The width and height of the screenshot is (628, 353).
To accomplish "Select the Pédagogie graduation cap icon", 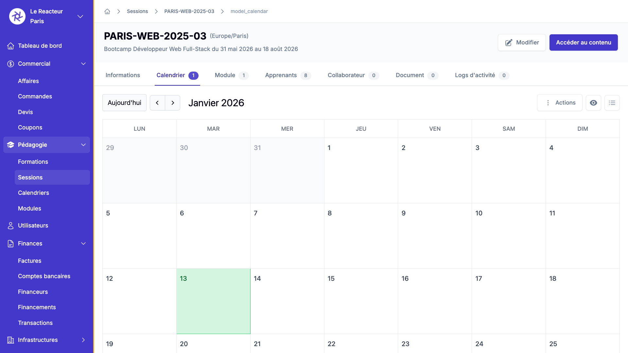I will pos(10,145).
